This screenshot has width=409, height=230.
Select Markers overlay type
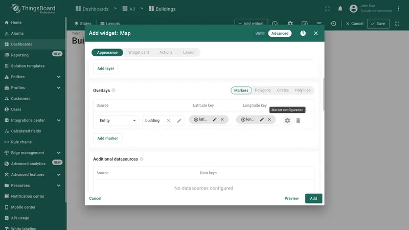[241, 90]
